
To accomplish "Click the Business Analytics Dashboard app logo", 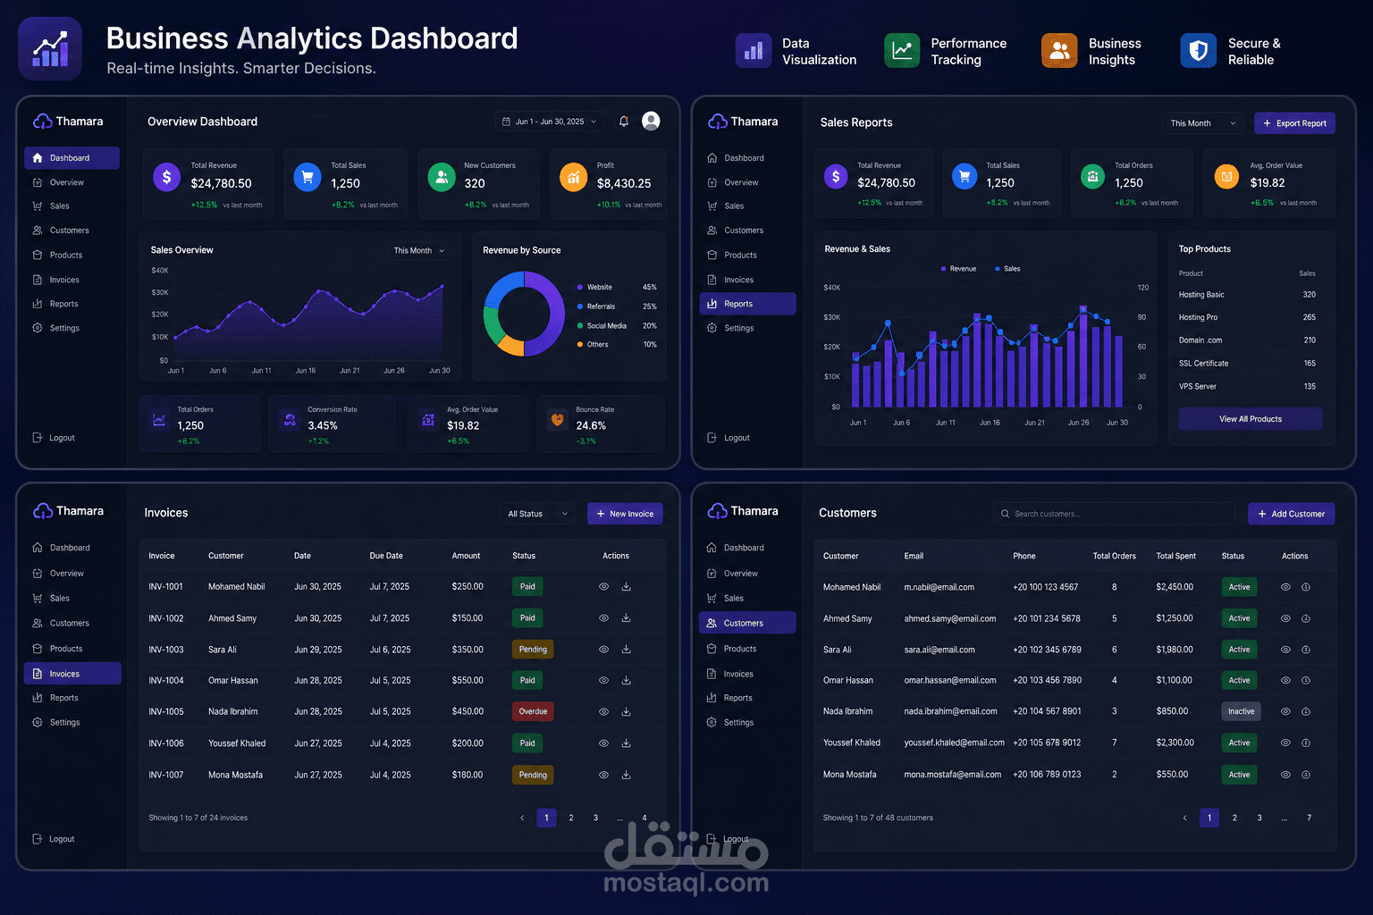I will pyautogui.click(x=50, y=49).
